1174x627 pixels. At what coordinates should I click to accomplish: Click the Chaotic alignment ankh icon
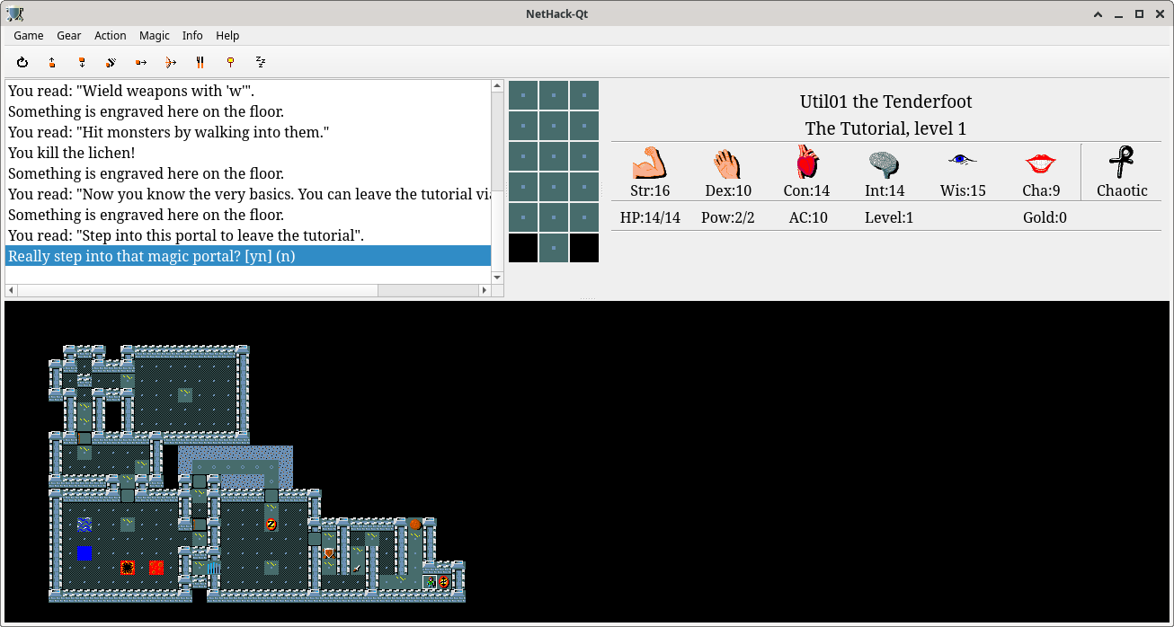pos(1121,162)
